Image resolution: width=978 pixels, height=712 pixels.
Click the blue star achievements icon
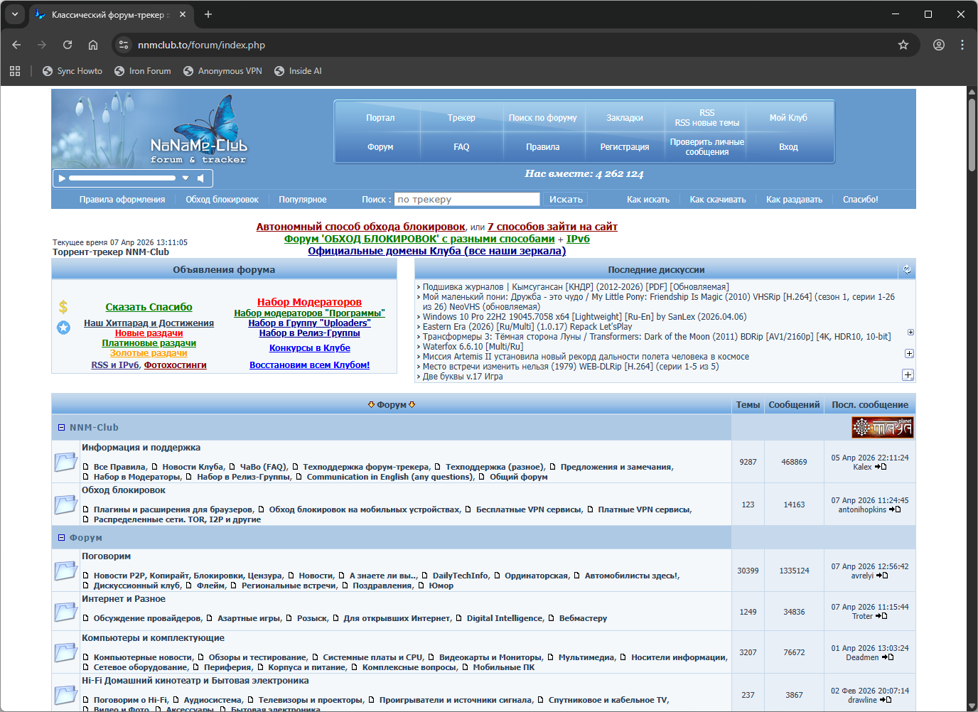click(63, 328)
